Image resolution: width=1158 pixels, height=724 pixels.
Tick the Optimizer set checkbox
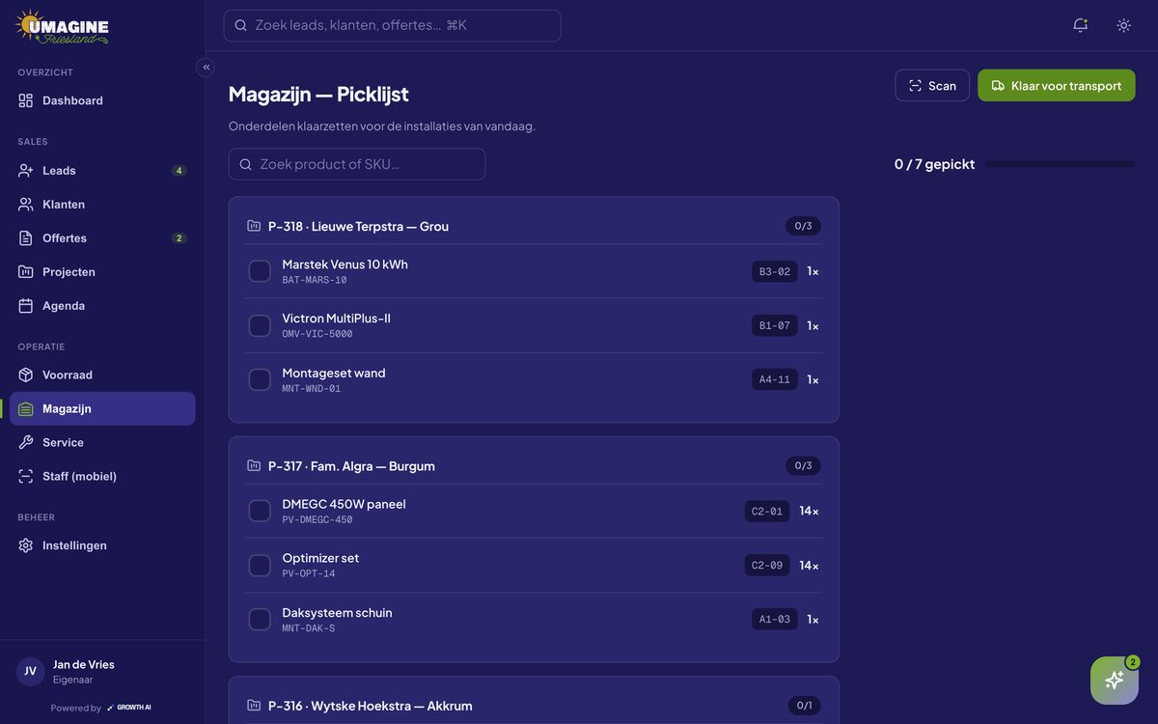(x=260, y=565)
